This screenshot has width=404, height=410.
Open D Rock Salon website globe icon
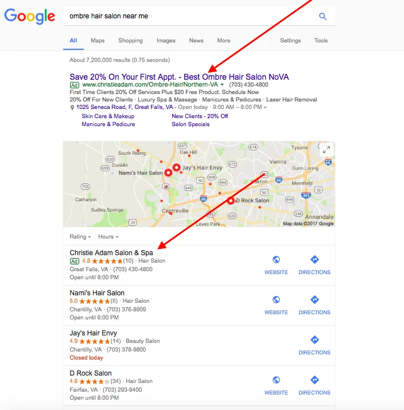pos(276,380)
